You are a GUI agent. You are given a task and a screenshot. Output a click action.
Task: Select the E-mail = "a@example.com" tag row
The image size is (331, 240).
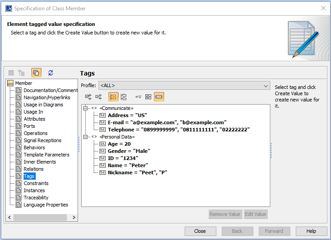coord(167,122)
